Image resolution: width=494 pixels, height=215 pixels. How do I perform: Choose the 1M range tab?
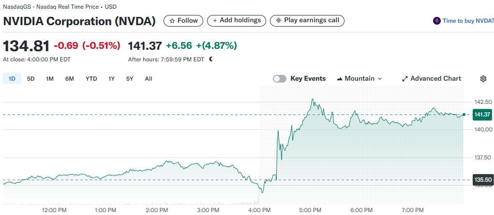[49, 79]
